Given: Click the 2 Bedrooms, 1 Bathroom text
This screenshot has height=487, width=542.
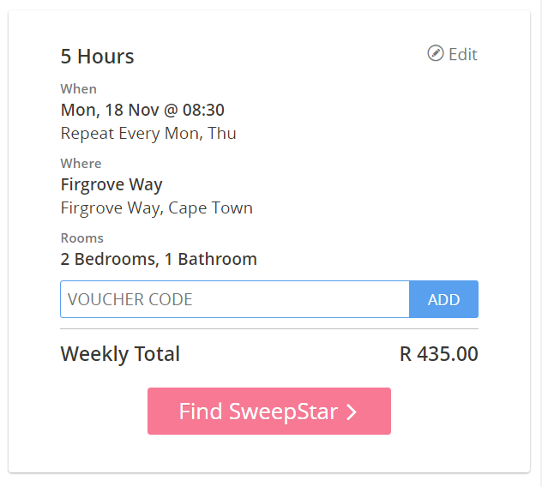Looking at the screenshot, I should pyautogui.click(x=159, y=259).
